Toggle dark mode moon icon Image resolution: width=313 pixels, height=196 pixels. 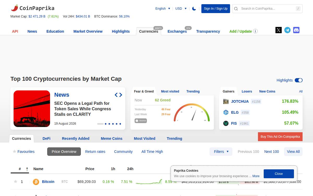pyautogui.click(x=194, y=8)
